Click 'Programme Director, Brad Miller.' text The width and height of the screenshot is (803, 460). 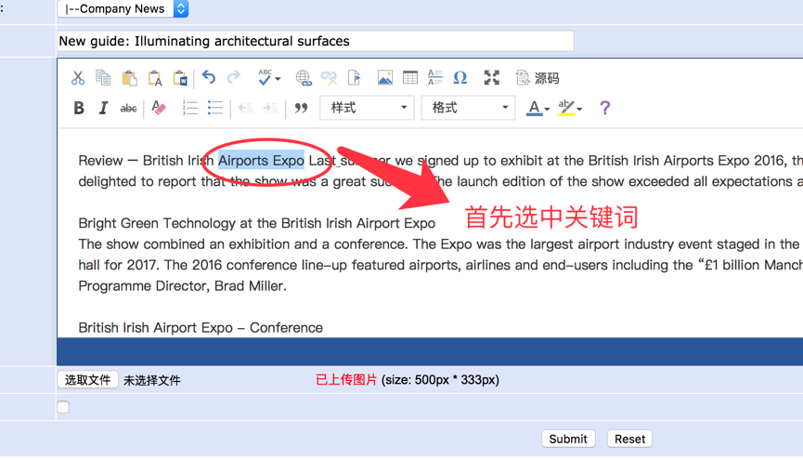tap(182, 285)
